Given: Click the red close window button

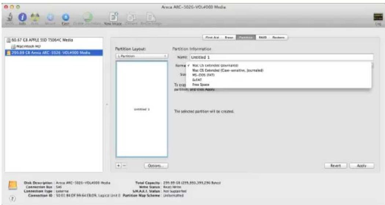Looking at the screenshot, I should [6, 7].
